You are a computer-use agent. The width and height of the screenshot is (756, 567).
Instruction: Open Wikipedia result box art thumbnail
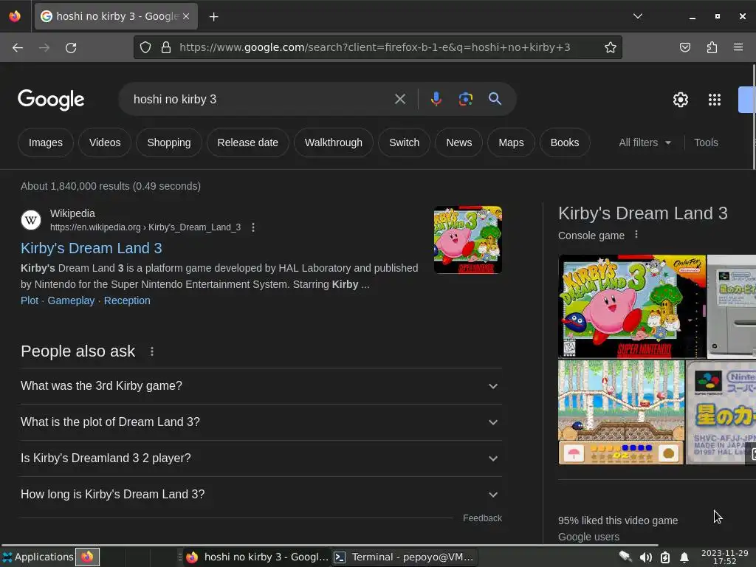coord(467,240)
